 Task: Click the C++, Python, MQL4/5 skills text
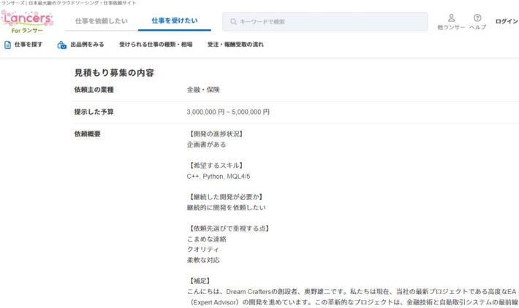coord(219,176)
